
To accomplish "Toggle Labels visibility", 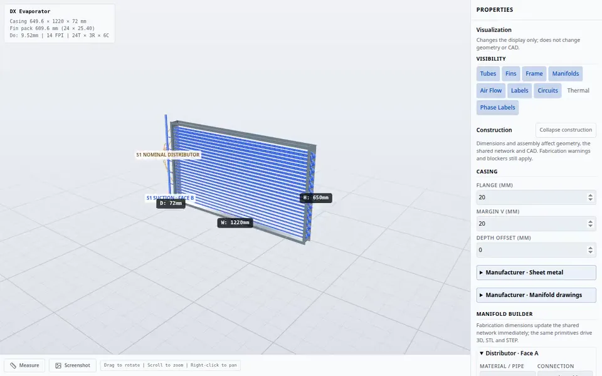I will 519,90.
